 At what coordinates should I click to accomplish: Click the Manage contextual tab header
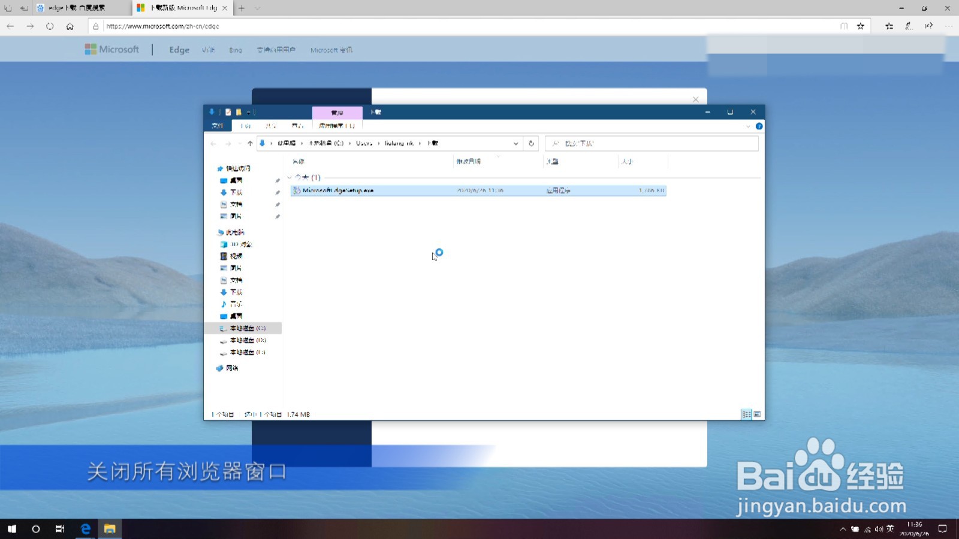point(337,113)
